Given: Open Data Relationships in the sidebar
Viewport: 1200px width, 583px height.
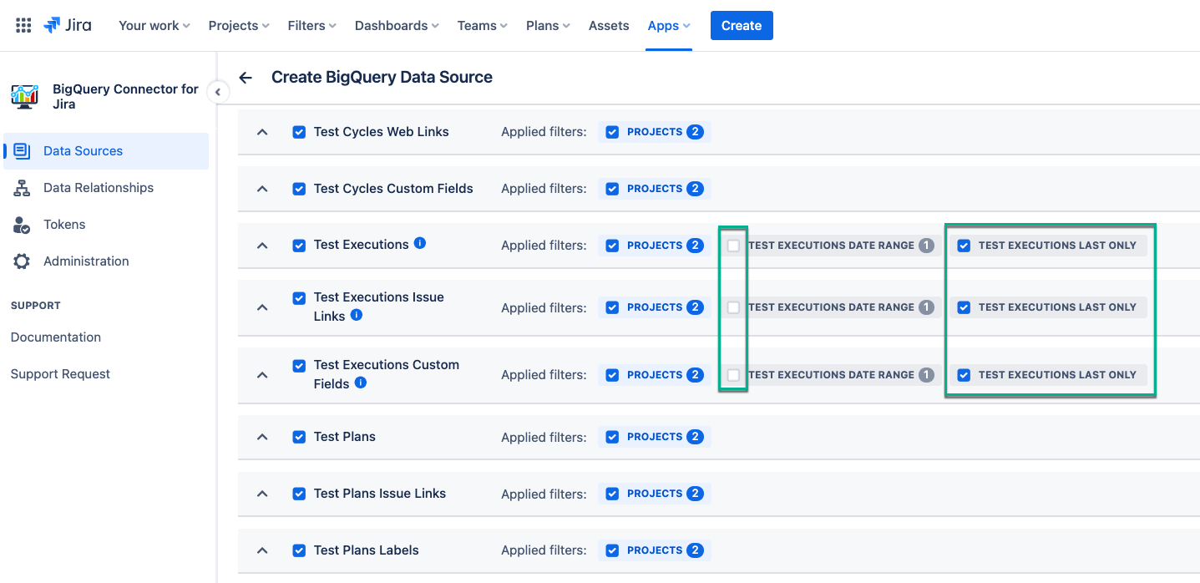Looking at the screenshot, I should pyautogui.click(x=99, y=188).
